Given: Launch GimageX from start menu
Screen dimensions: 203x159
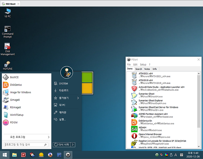Looking at the screenshot, I should 27,100.
